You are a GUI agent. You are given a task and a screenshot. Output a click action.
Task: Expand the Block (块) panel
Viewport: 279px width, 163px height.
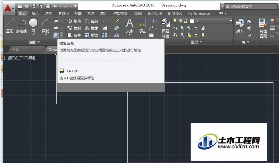click(245, 42)
